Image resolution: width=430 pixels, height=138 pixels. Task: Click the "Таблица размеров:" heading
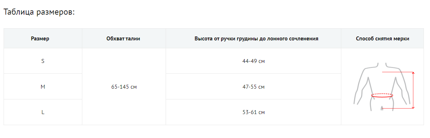[39, 12]
